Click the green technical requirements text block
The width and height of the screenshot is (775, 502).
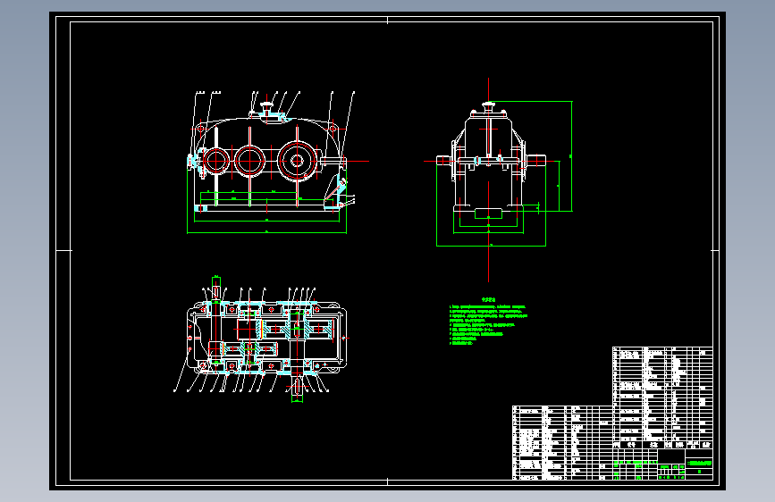tap(488, 322)
